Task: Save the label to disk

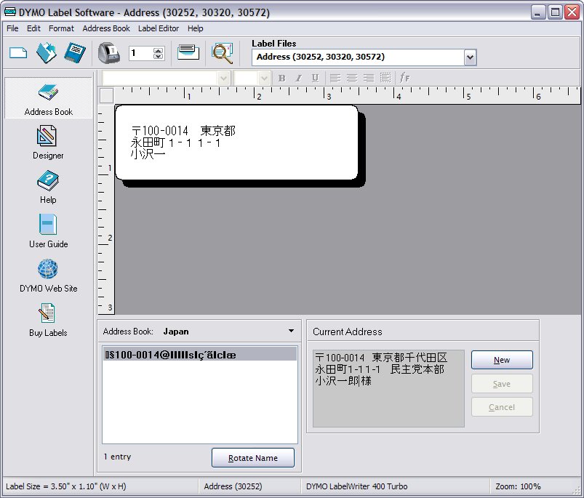Action: (x=75, y=52)
